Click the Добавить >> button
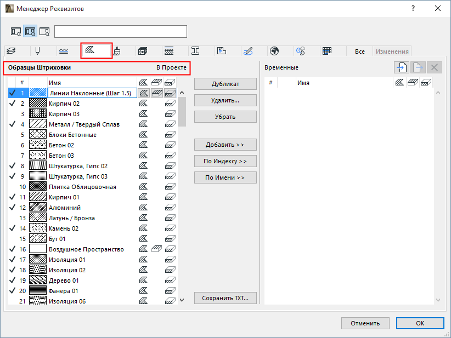Image resolution: width=451 pixels, height=338 pixels. (225, 145)
